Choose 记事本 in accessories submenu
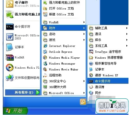 pos(108,69)
